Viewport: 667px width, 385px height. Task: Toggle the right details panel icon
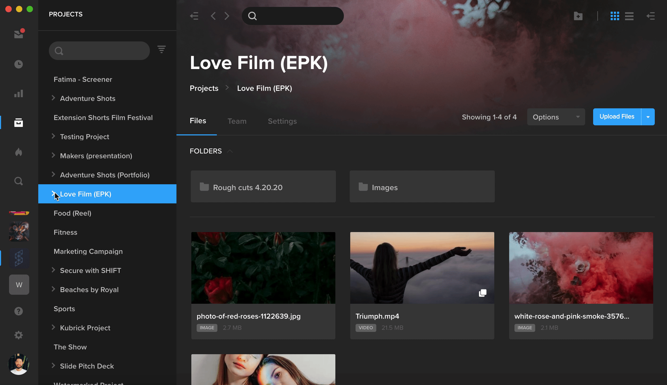(651, 16)
